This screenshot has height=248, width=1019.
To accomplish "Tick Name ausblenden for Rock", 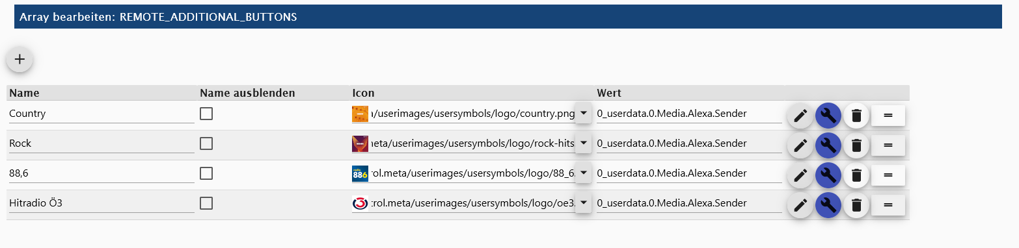I will [x=206, y=143].
